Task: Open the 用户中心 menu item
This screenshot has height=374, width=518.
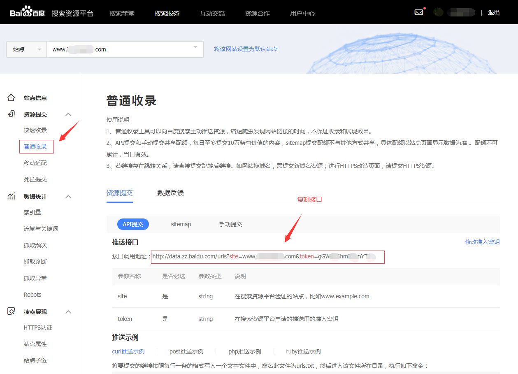Action: [302, 13]
